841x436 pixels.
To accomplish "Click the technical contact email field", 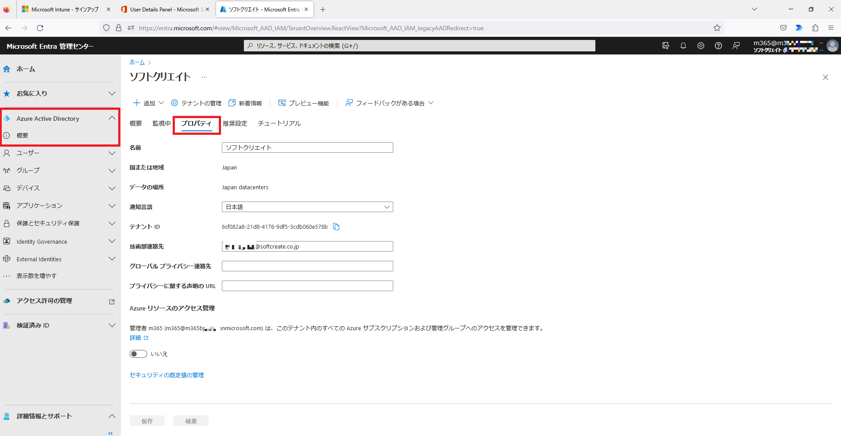I will pyautogui.click(x=308, y=246).
